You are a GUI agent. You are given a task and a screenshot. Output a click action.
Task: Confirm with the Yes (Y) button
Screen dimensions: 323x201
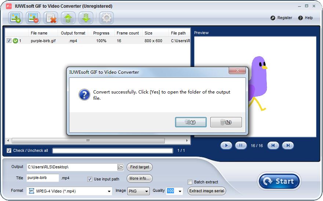pos(191,122)
